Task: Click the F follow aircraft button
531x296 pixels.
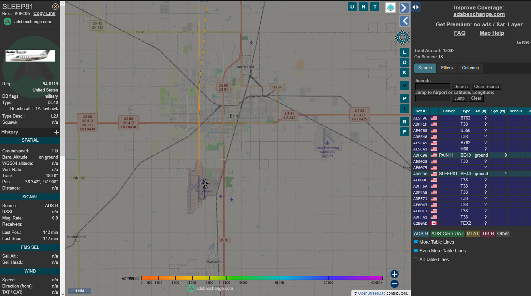Action: click(405, 132)
